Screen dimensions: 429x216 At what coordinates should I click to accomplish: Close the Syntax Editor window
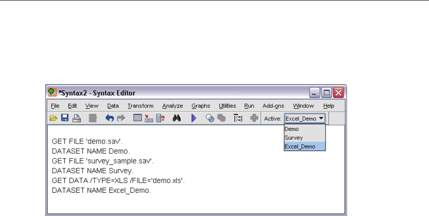point(339,93)
